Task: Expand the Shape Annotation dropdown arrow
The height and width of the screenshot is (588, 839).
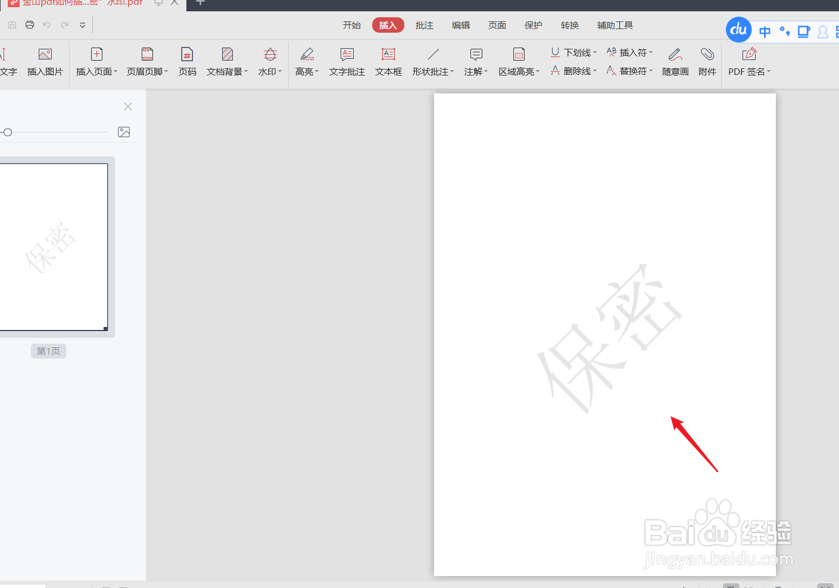Action: point(452,71)
